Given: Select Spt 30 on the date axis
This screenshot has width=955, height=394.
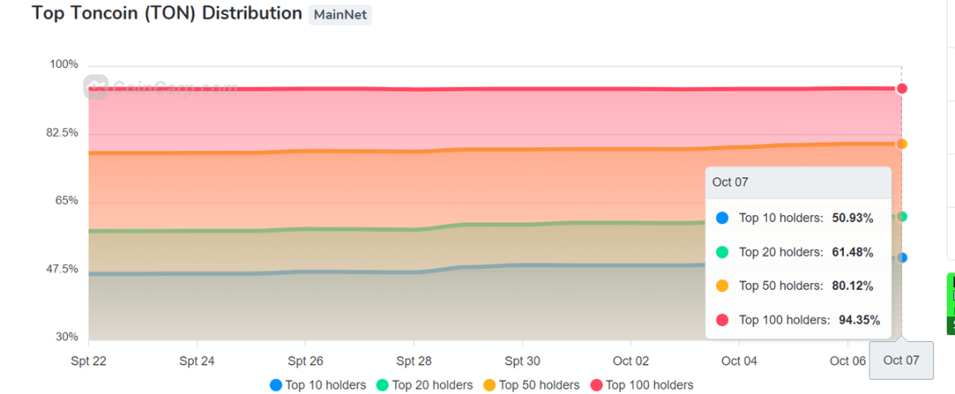Looking at the screenshot, I should tap(522, 361).
